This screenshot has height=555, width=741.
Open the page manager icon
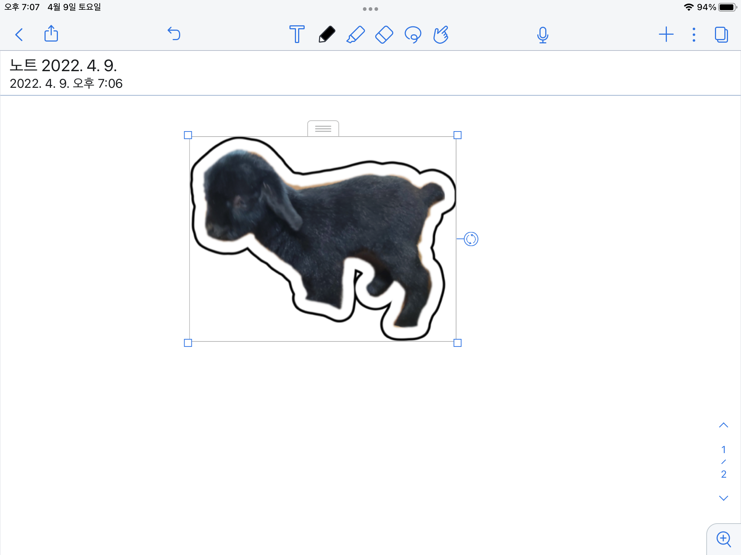point(721,35)
